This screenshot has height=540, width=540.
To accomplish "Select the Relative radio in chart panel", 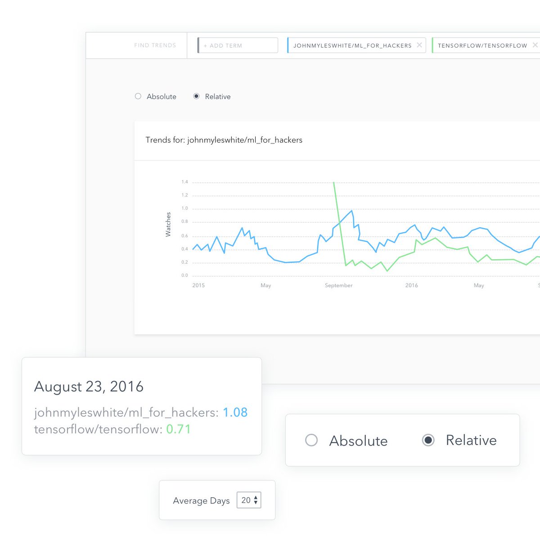I will point(196,96).
